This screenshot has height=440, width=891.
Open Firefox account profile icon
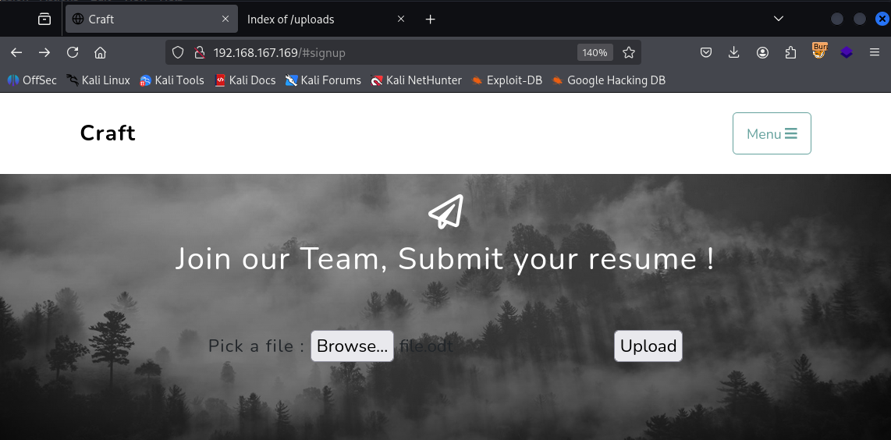click(x=762, y=52)
